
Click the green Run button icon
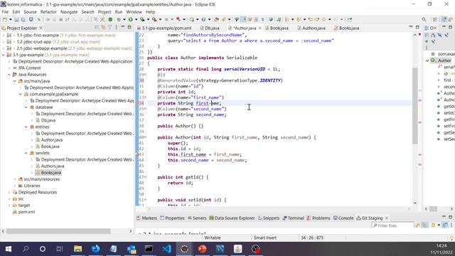[x=130, y=19]
